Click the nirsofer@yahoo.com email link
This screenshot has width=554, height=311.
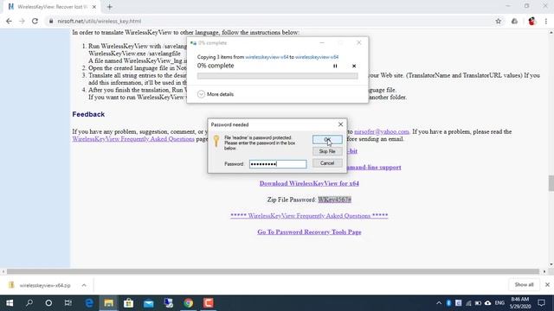[x=382, y=131]
